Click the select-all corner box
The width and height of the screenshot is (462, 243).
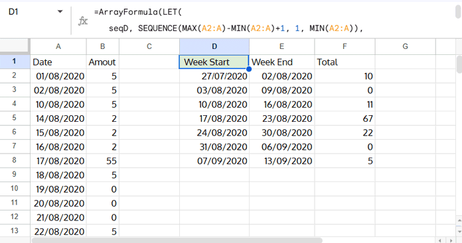pos(15,46)
